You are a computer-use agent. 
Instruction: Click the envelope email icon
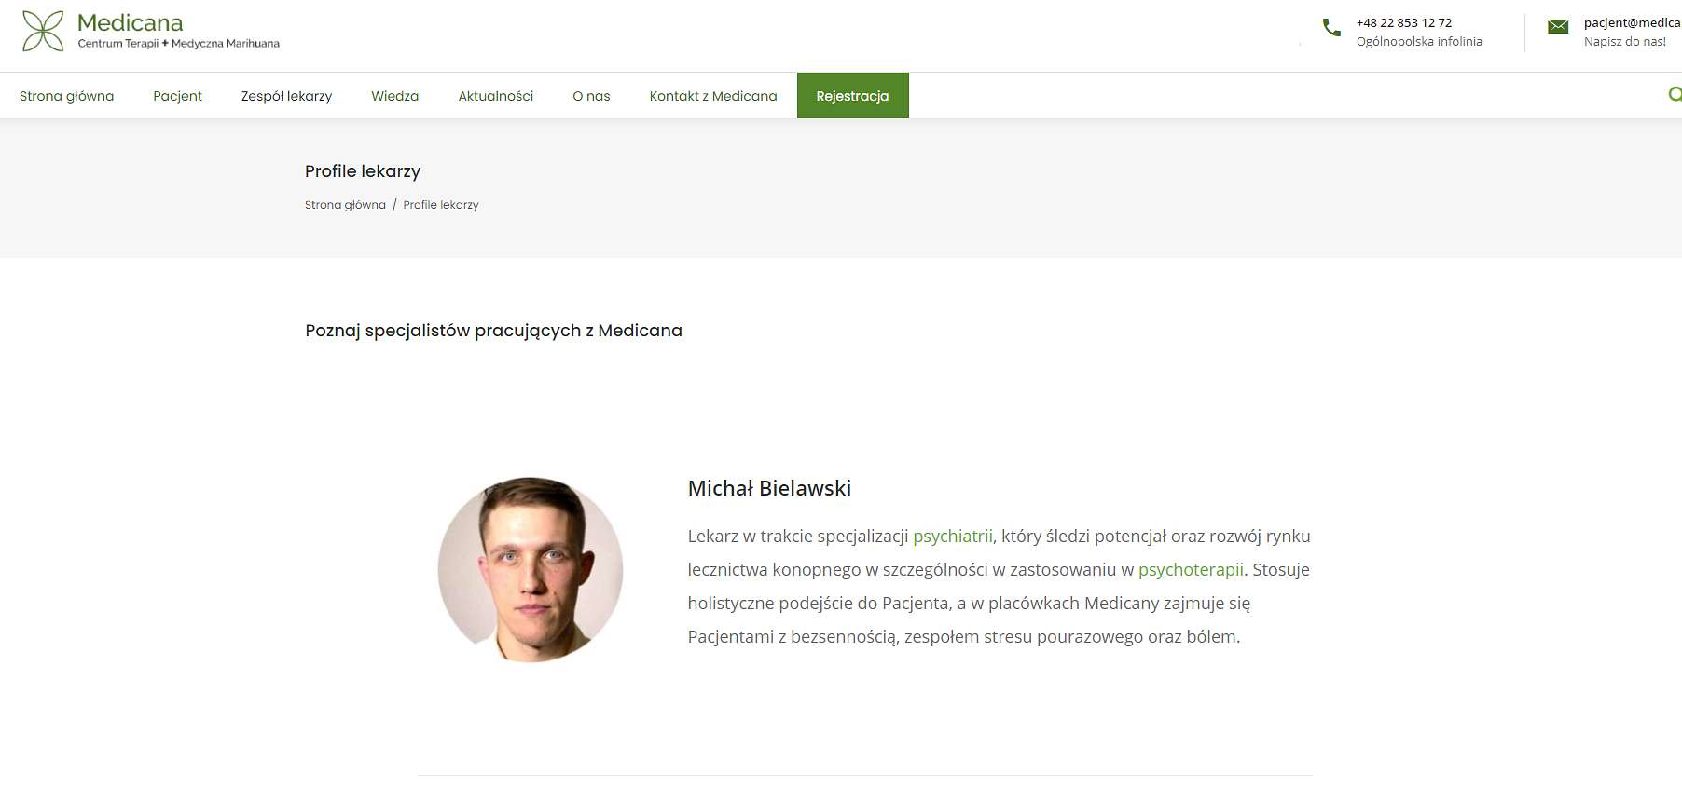pyautogui.click(x=1558, y=26)
